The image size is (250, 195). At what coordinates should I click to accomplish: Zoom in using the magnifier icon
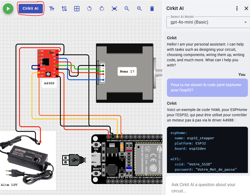(x=139, y=8)
